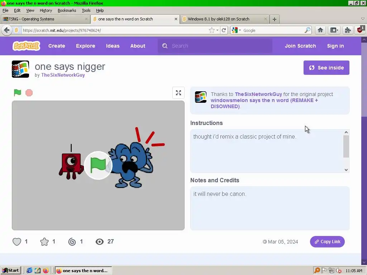Click the Instructions box scroll down arrow
367x275 pixels.
(346, 170)
